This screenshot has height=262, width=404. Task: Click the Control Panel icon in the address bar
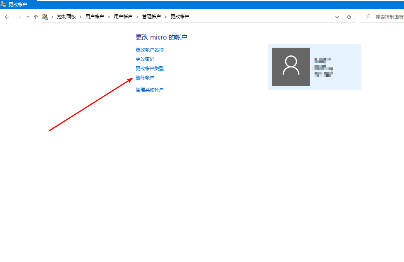click(x=45, y=17)
